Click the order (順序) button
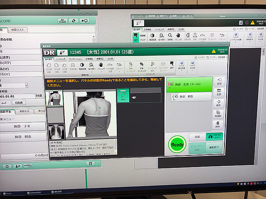 [218, 103]
